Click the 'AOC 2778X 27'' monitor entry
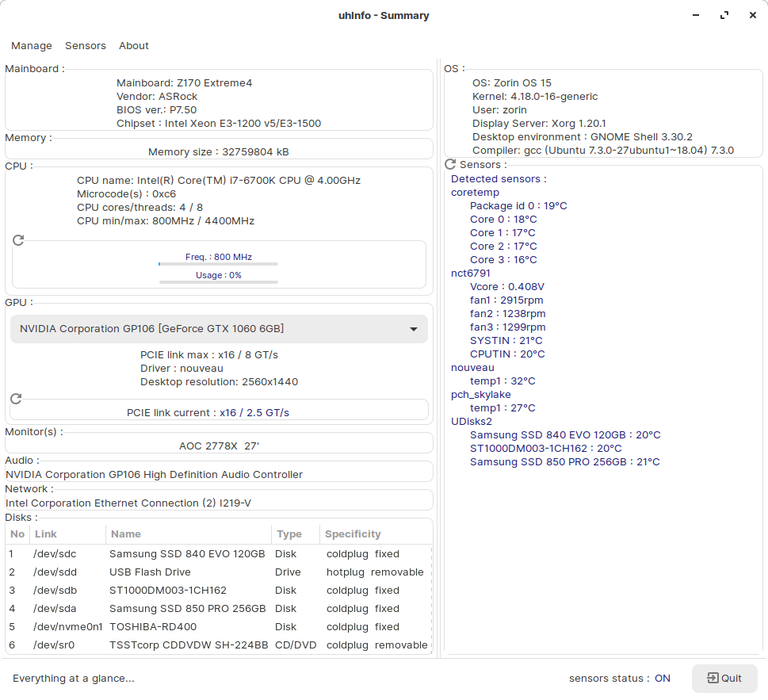The height and width of the screenshot is (700, 768). tap(219, 446)
